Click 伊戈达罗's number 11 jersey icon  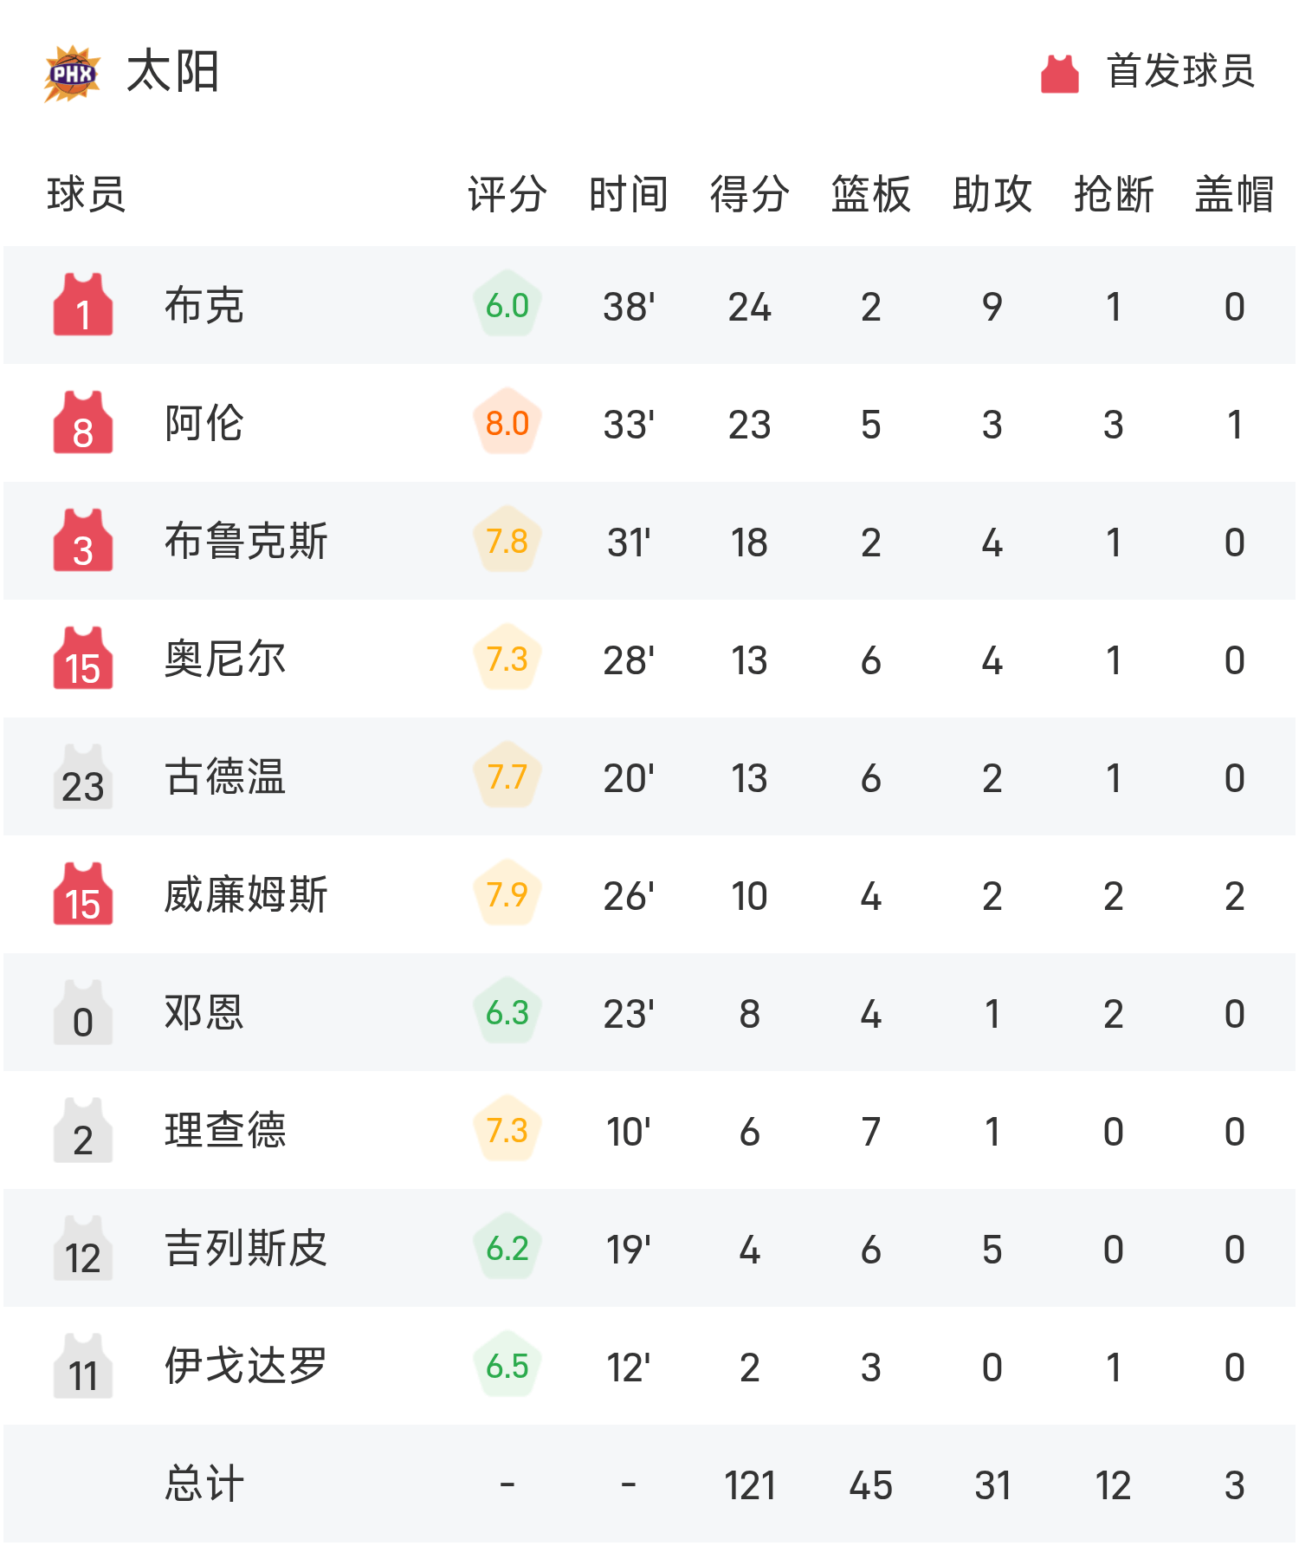coord(83,1367)
